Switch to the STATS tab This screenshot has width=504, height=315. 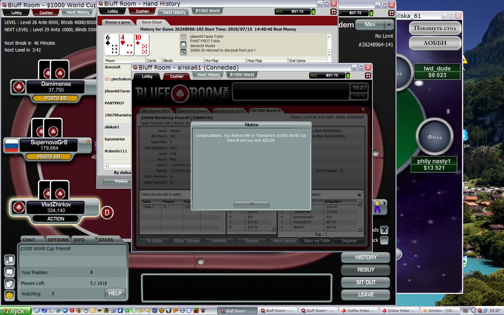coord(106,240)
